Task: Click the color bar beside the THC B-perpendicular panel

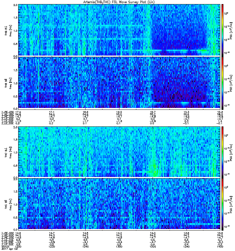Action: (222, 152)
